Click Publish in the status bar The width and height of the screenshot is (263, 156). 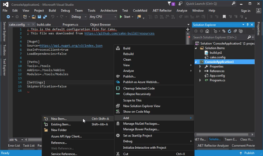(x=249, y=153)
